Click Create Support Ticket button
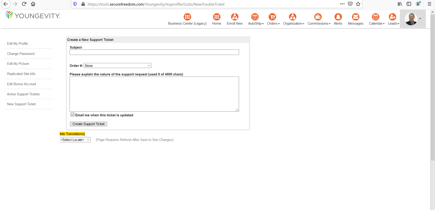Viewport: 435px width, 210px height. 88,124
